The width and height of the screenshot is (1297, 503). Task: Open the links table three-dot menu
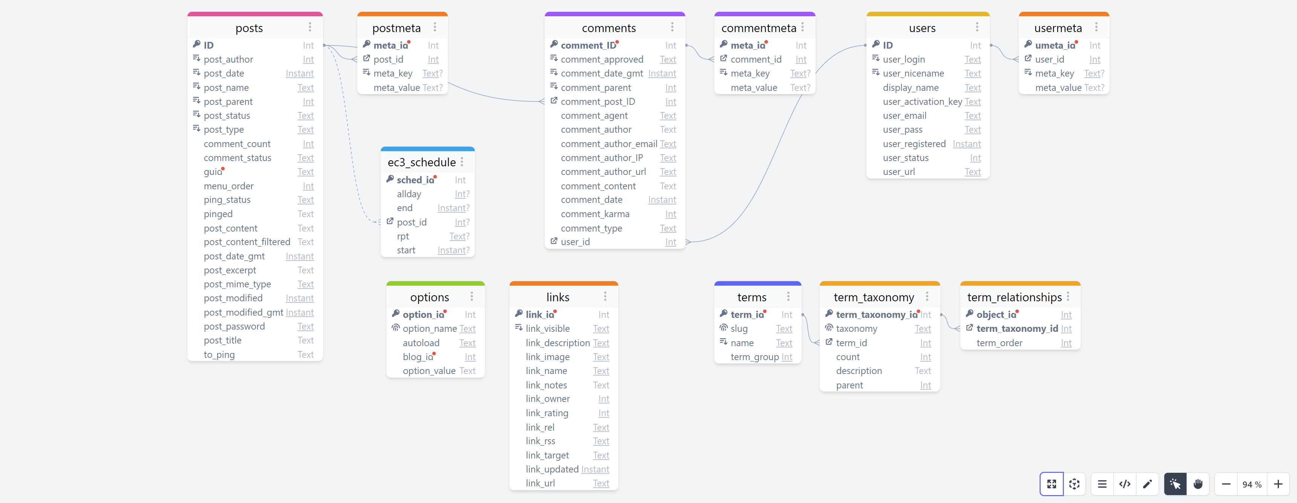tap(605, 297)
